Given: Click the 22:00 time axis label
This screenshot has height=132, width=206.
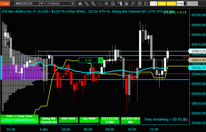Looking at the screenshot, I should point(11,129).
